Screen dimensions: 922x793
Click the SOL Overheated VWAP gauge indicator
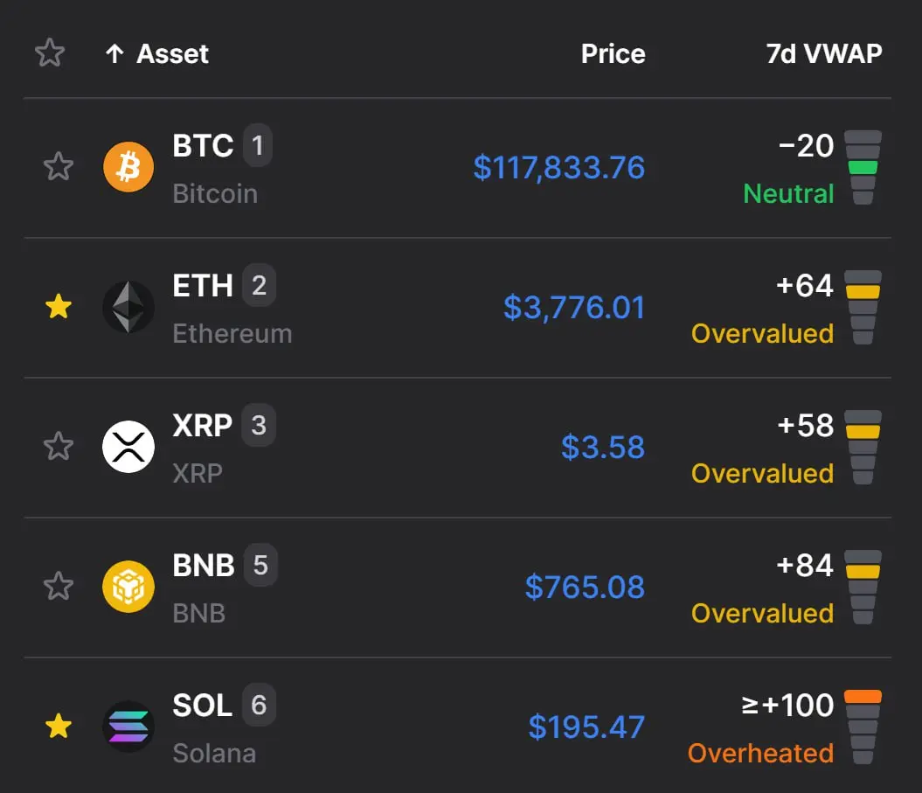pos(863,727)
